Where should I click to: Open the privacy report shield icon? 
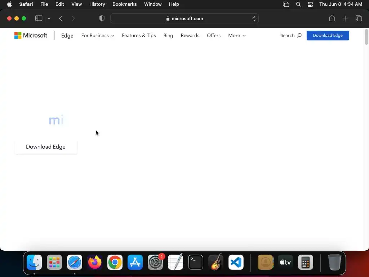coord(102,18)
